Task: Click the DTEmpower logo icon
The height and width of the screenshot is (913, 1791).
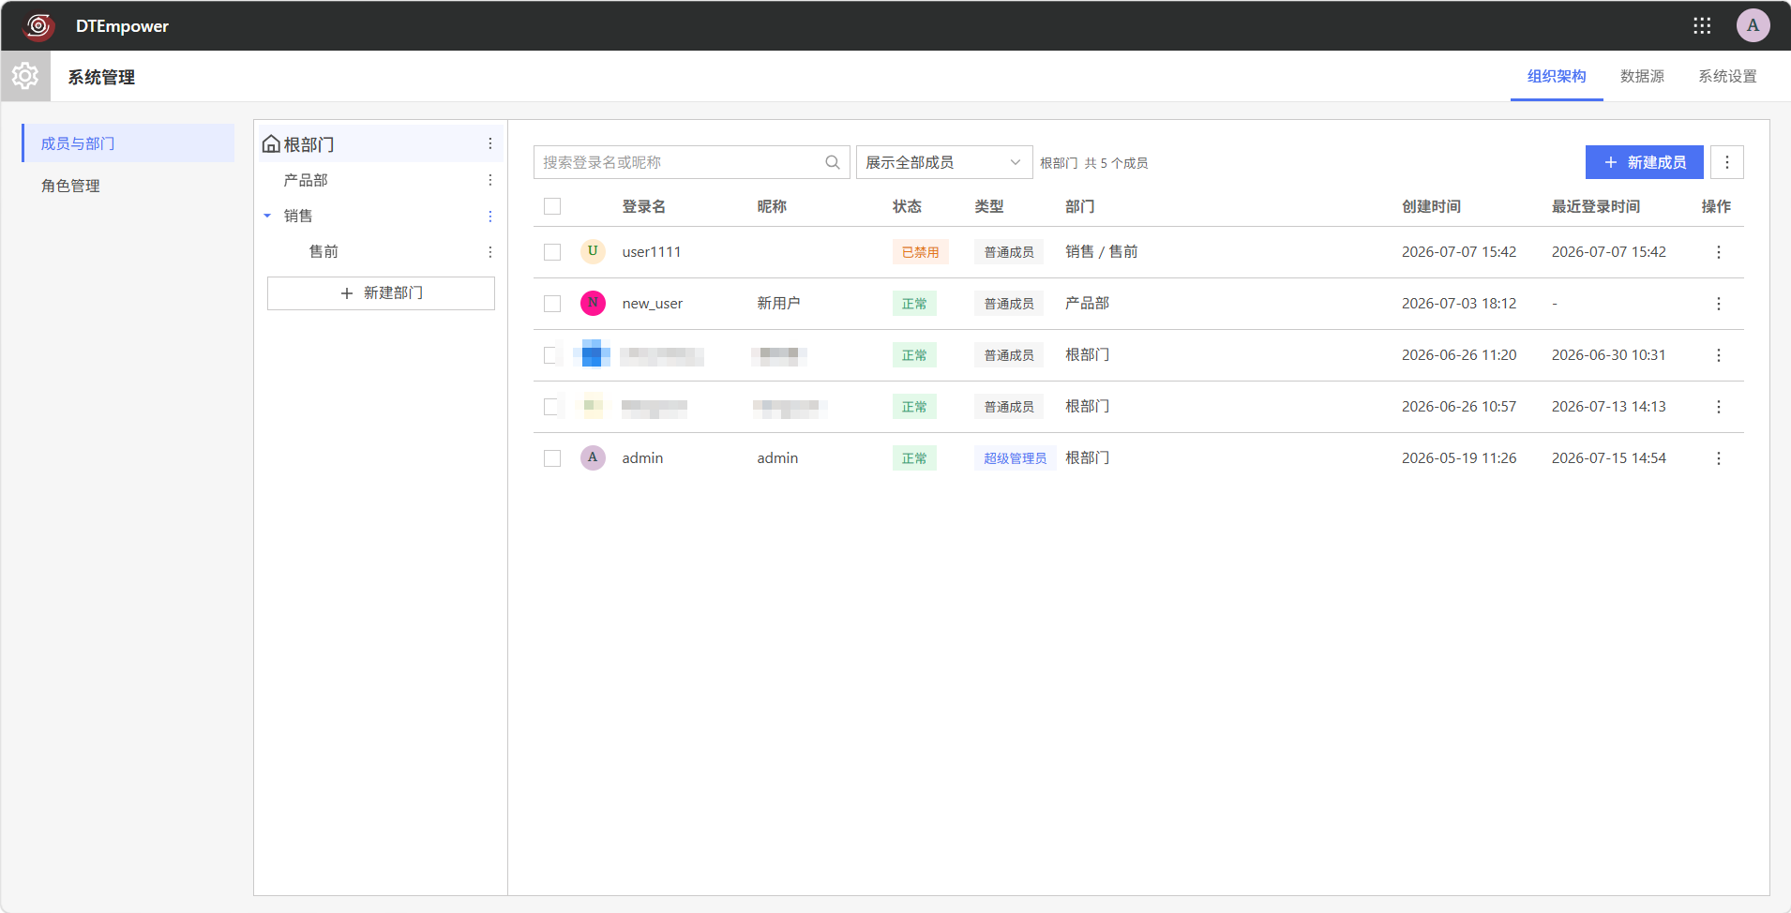Action: click(x=38, y=25)
